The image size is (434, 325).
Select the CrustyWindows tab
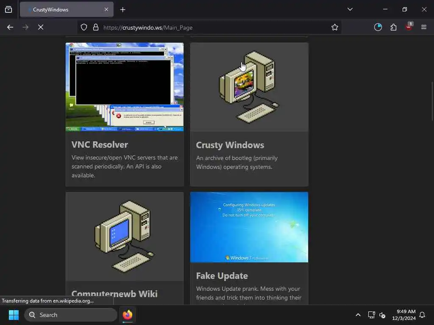67,10
